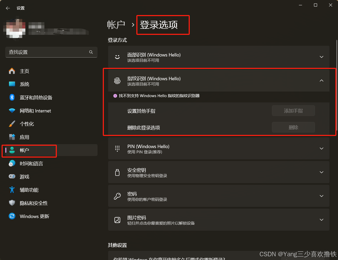338x260 pixels.
Task: Click 使用 PIN 登录(推荐) text
Action: coord(145,152)
